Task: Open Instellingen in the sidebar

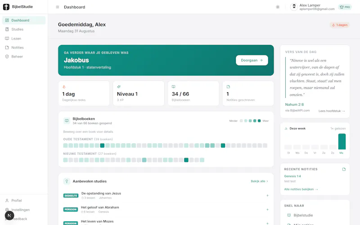Action: point(24,210)
